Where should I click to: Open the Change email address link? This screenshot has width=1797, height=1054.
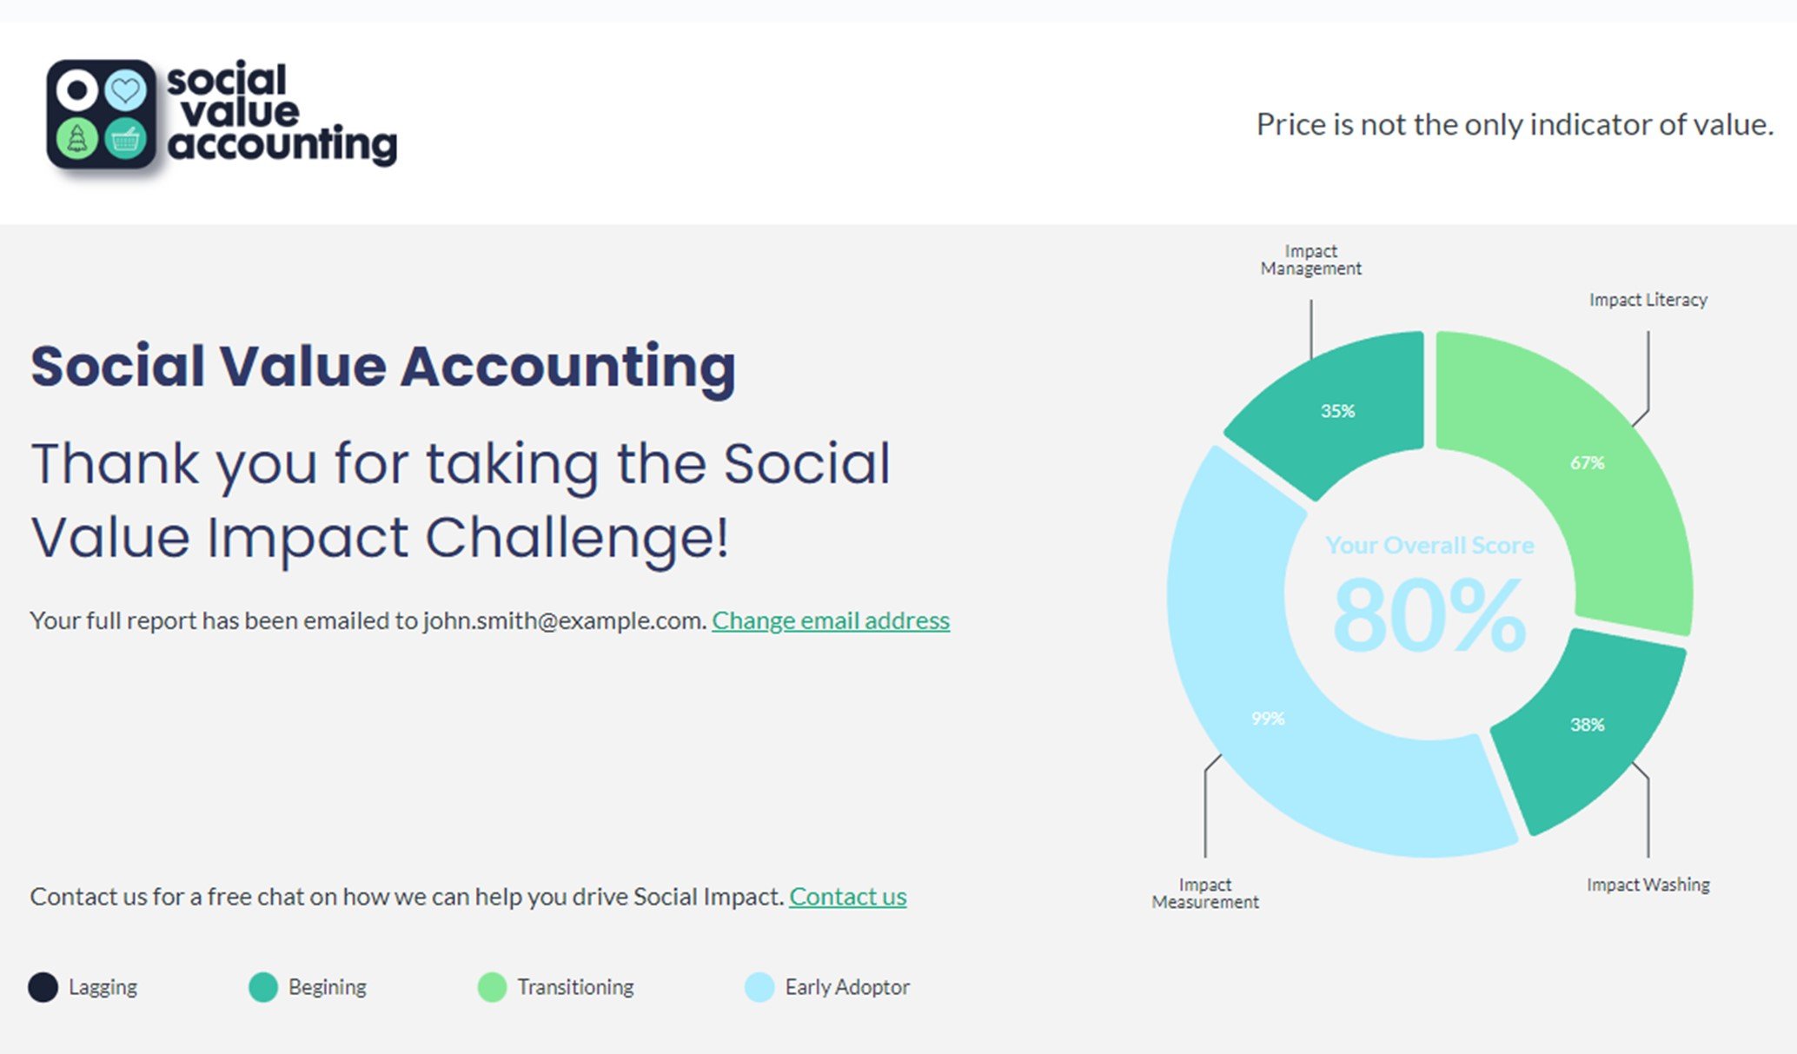(831, 620)
